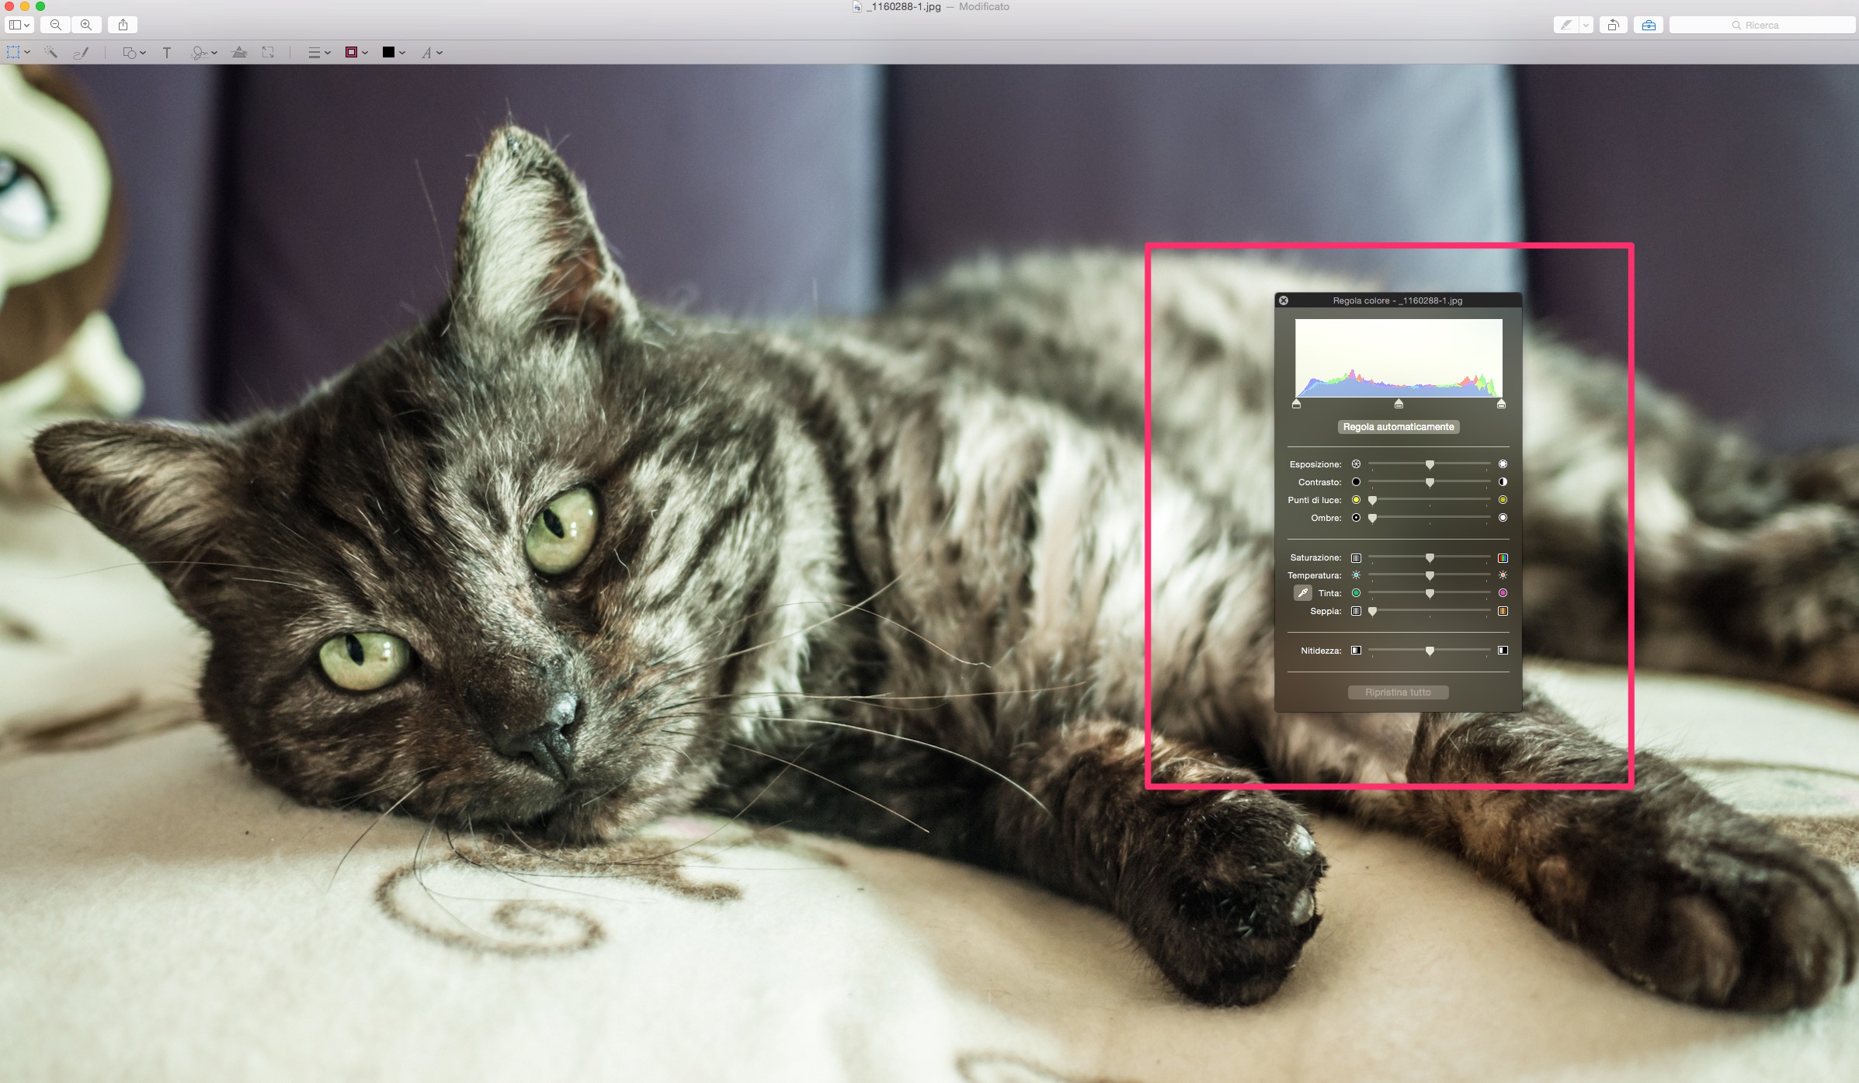Select the Instant Alpha magic wand tool
This screenshot has height=1083, width=1859.
50,53
